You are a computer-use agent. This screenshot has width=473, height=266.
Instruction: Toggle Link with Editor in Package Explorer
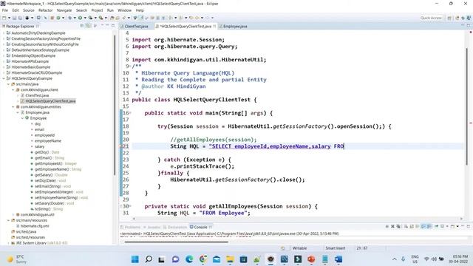88,26
